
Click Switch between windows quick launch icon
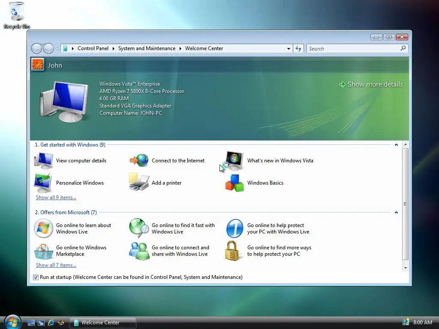pyautogui.click(x=41, y=323)
